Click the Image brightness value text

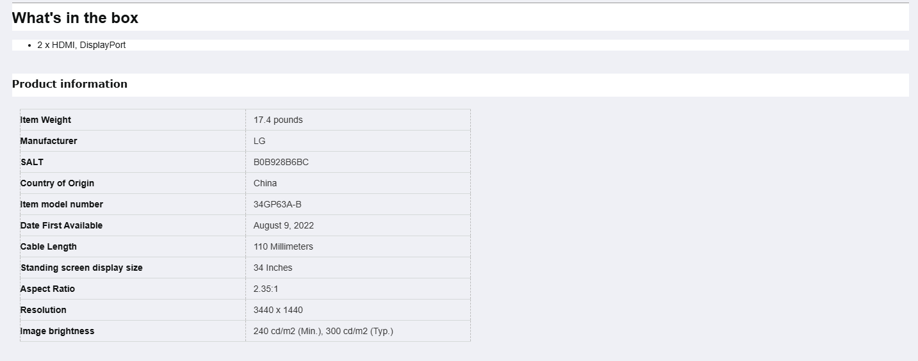[x=324, y=331]
